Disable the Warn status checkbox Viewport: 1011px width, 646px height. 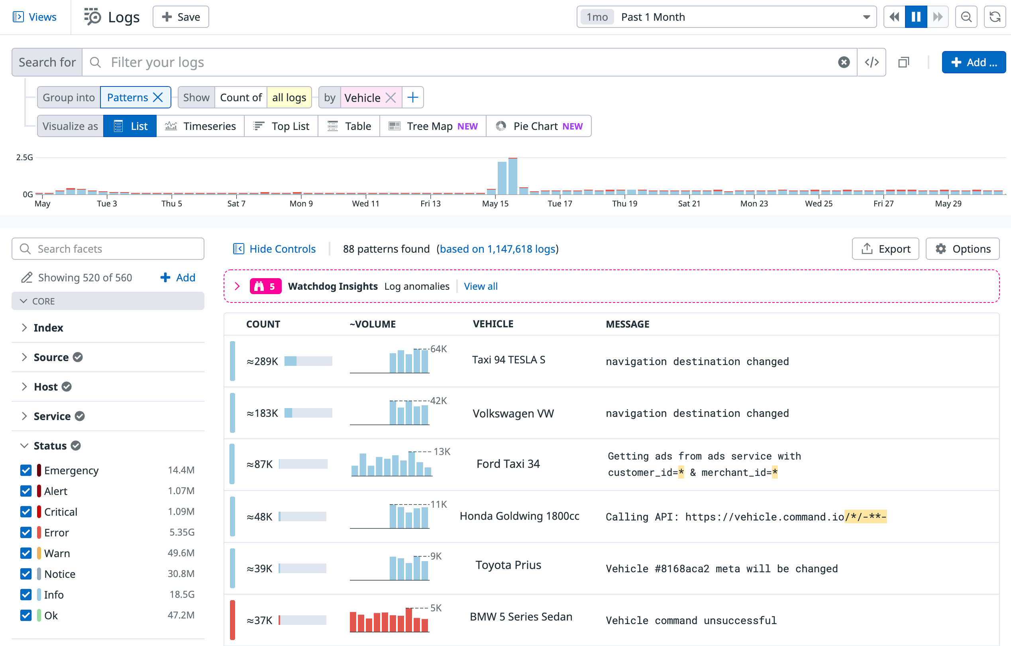(26, 553)
